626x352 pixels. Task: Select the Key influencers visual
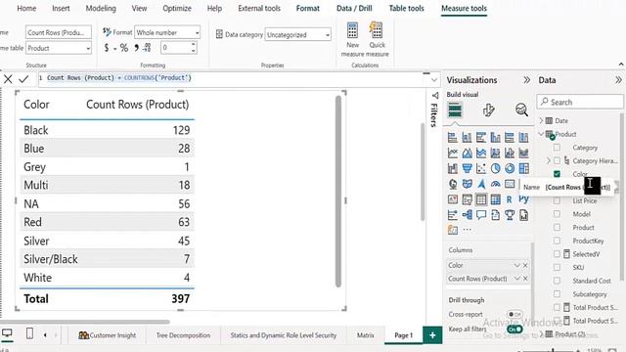click(x=453, y=215)
